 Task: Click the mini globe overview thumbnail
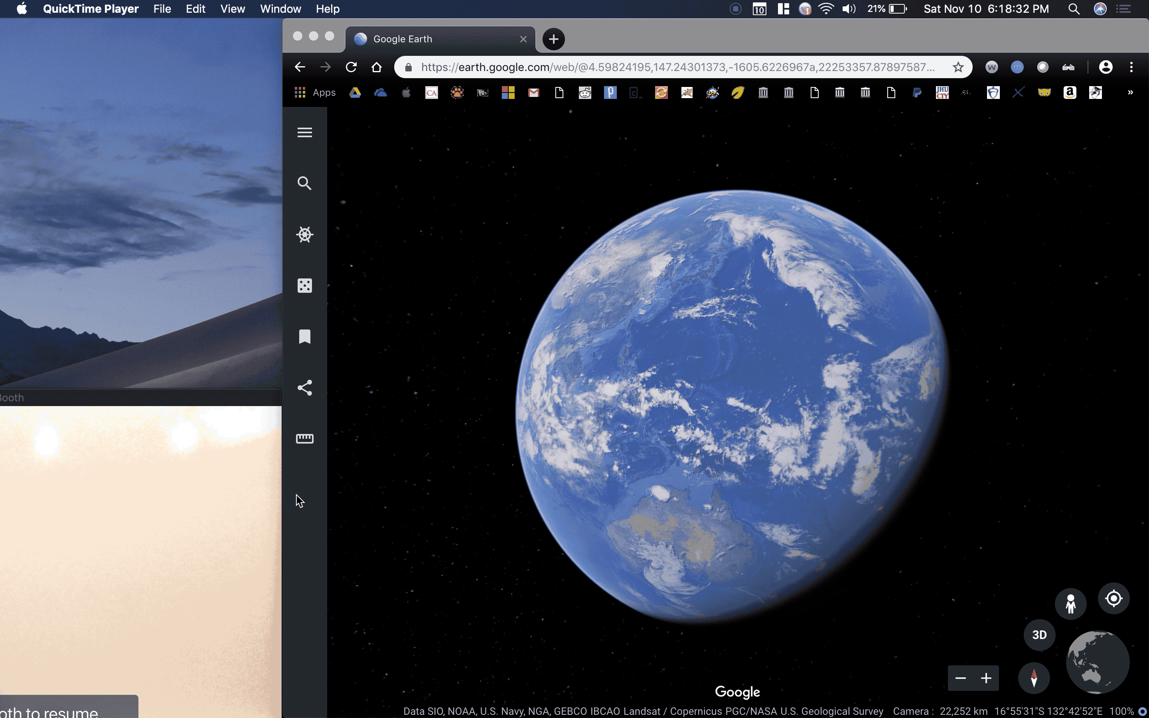1097,662
